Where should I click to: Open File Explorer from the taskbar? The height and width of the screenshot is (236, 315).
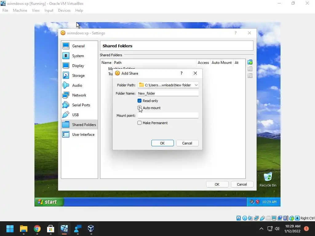click(x=23, y=229)
